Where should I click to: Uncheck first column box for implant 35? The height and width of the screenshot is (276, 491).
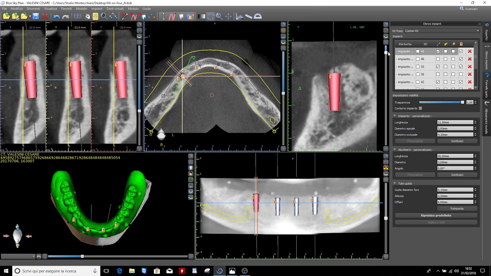click(x=438, y=67)
